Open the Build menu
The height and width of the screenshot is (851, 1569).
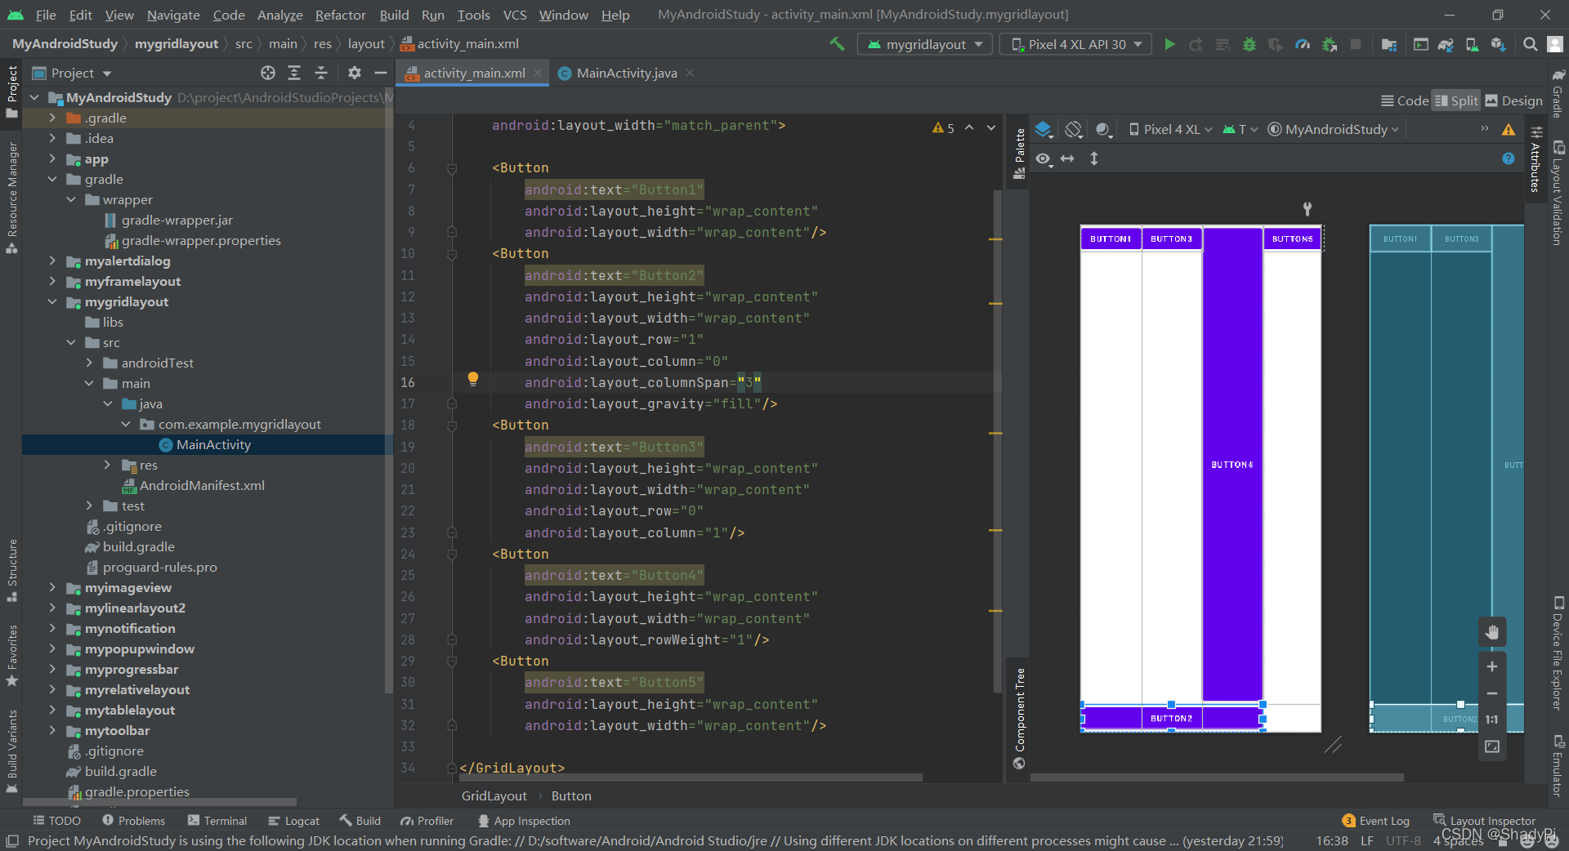tap(394, 15)
